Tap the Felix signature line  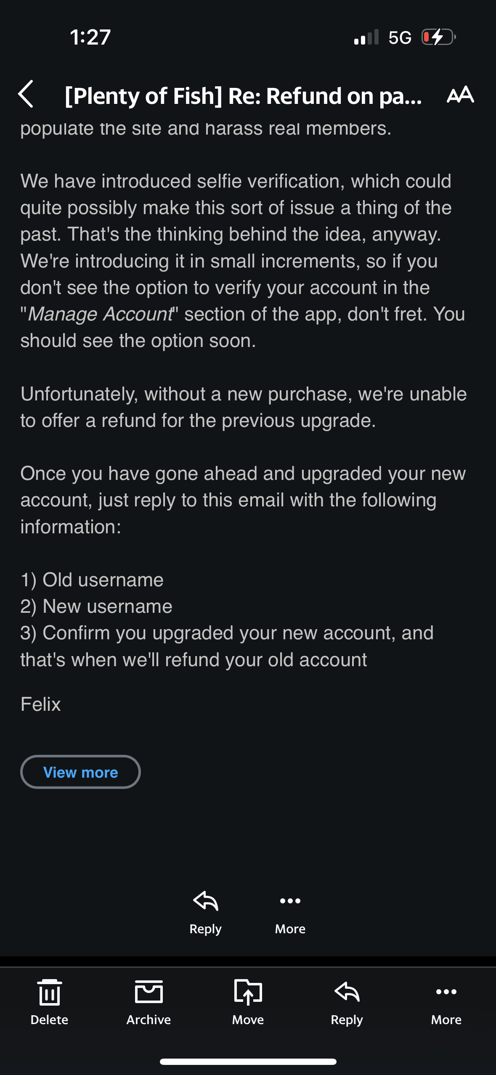(x=41, y=704)
